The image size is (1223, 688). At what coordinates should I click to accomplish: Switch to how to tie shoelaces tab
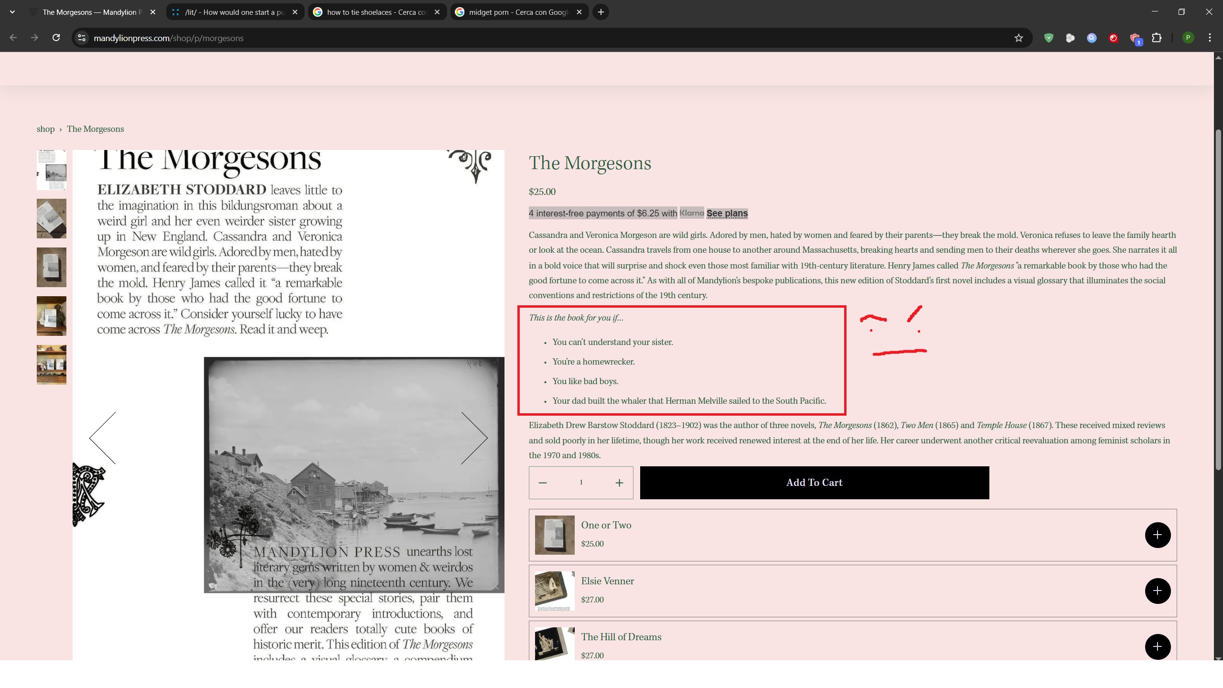tap(376, 12)
